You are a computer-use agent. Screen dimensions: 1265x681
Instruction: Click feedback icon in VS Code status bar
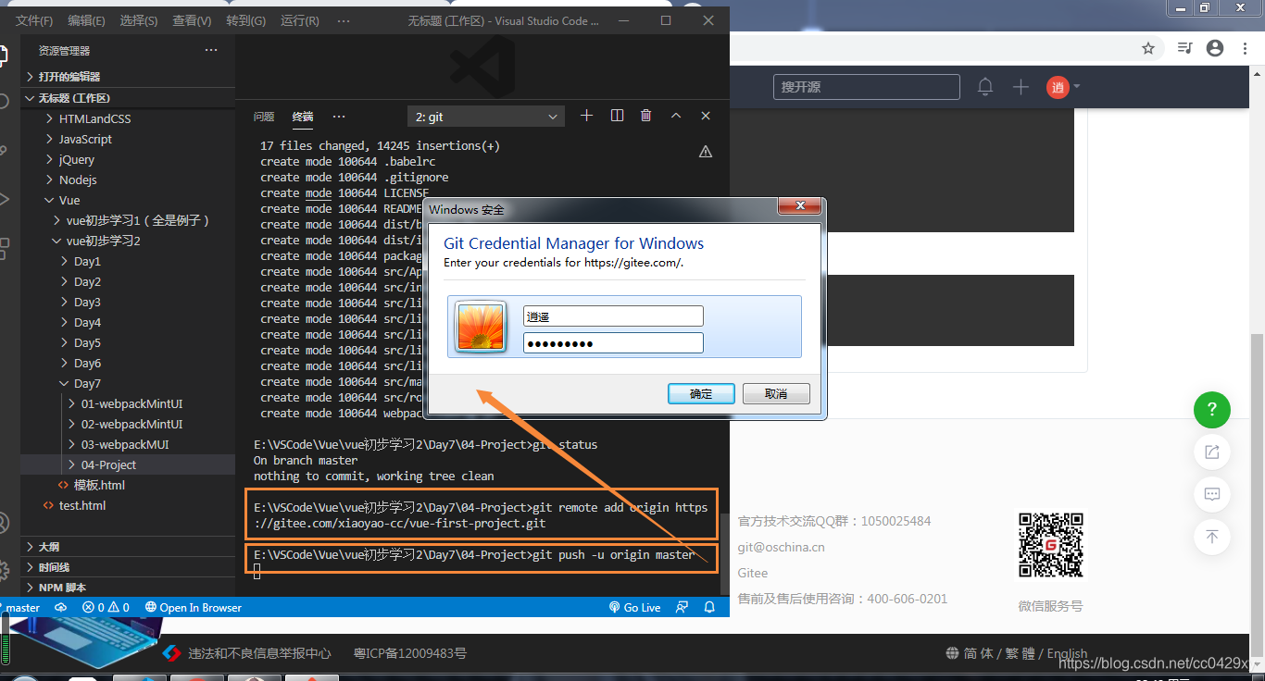[x=683, y=608]
